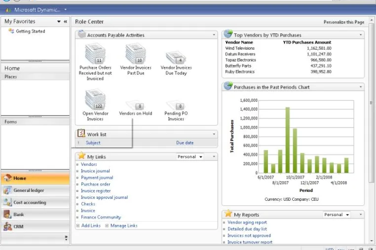The image size is (376, 250).
Task: Open the Purchase order link
Action: pyautogui.click(x=95, y=184)
